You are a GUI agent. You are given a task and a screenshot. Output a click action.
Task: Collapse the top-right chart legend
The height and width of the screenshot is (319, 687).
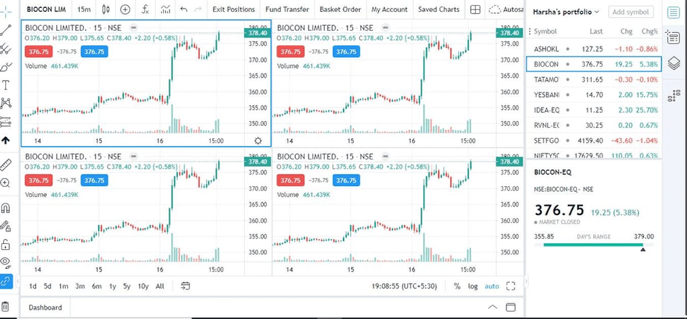[385, 28]
